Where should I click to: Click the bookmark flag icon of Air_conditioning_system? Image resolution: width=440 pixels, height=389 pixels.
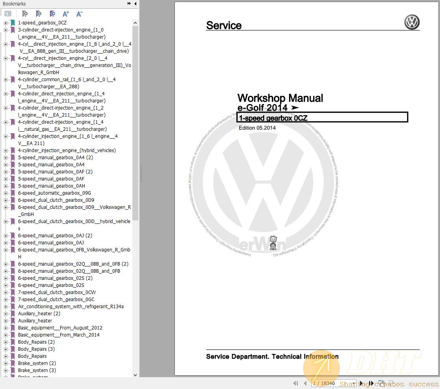tap(13, 307)
